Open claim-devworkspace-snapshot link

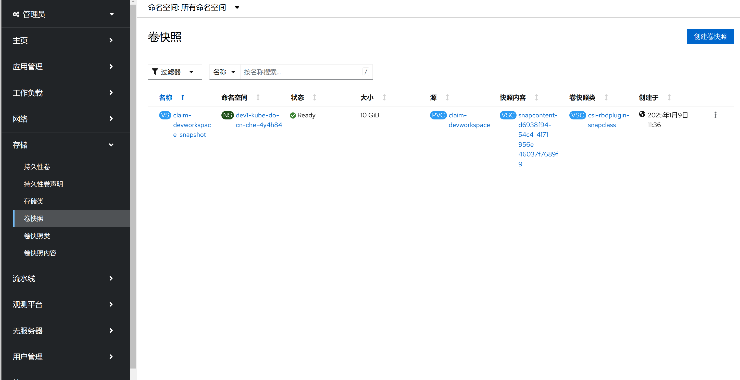click(x=192, y=125)
